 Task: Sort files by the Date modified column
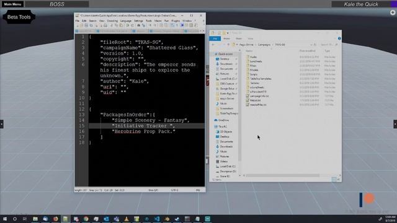[307, 51]
